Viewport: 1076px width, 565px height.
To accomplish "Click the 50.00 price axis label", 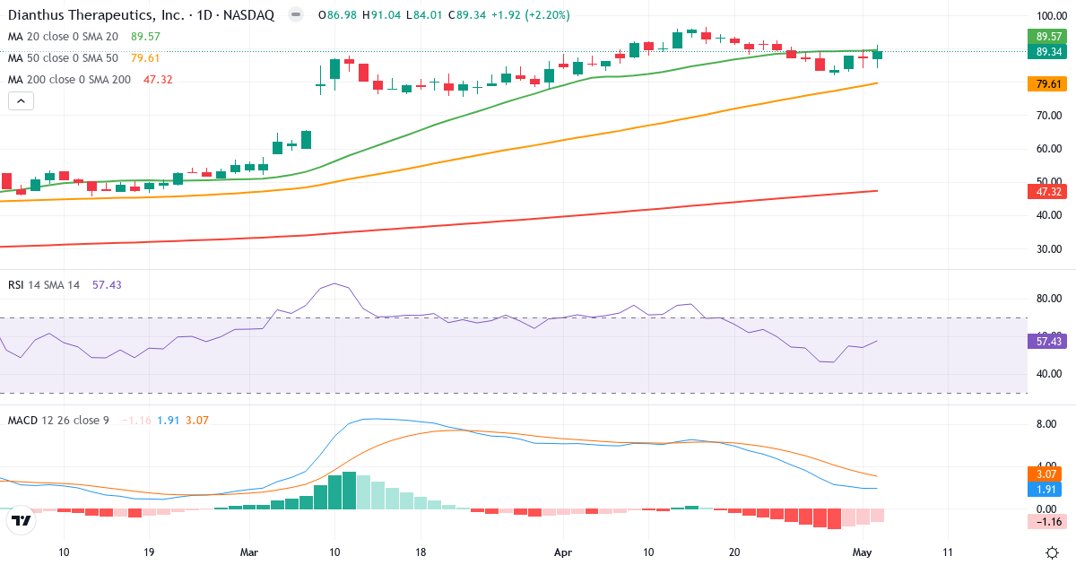I will (1048, 182).
